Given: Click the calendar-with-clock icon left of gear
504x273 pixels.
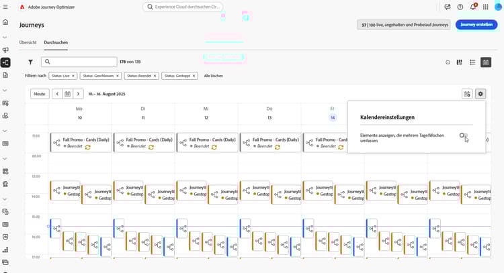Looking at the screenshot, I should [467, 94].
